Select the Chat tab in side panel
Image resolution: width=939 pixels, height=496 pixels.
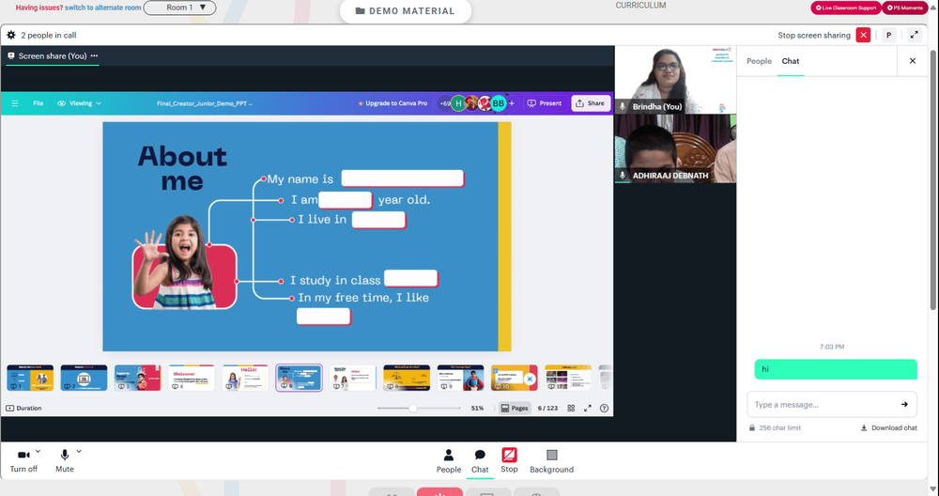click(x=791, y=61)
